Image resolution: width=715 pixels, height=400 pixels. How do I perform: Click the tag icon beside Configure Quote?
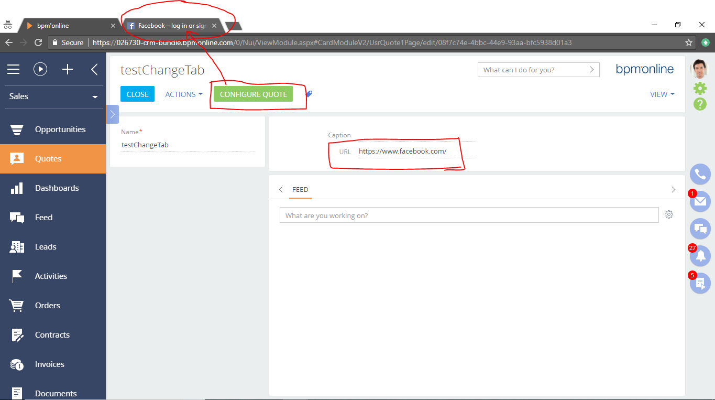pyautogui.click(x=309, y=94)
